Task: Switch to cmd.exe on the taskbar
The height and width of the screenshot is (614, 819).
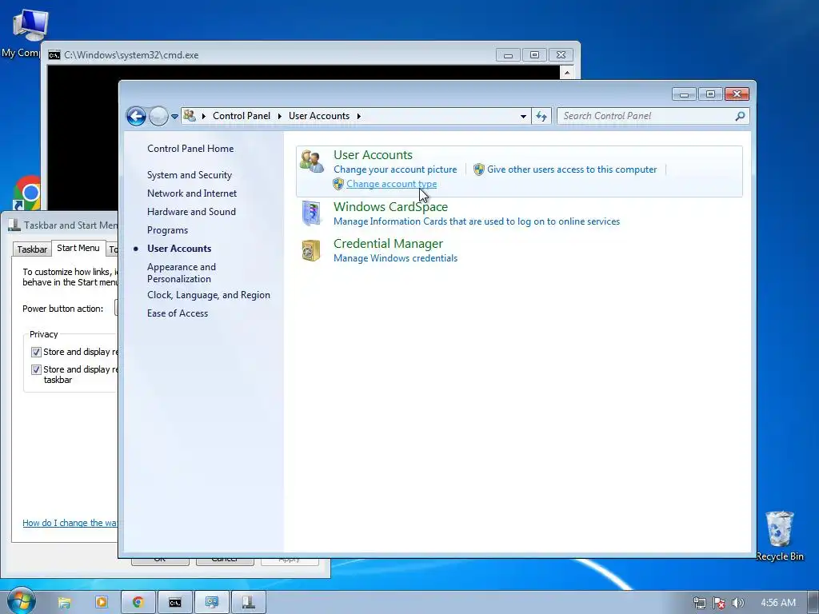Action: pos(175,603)
